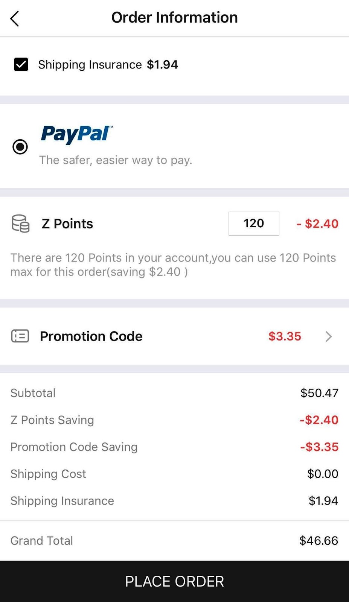Tap the Grand Total $46.66 amount
Image resolution: width=349 pixels, height=602 pixels.
tap(319, 541)
